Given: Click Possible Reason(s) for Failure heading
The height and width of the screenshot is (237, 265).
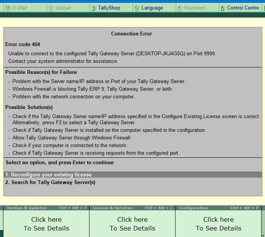Looking at the screenshot, I should 41,72.
